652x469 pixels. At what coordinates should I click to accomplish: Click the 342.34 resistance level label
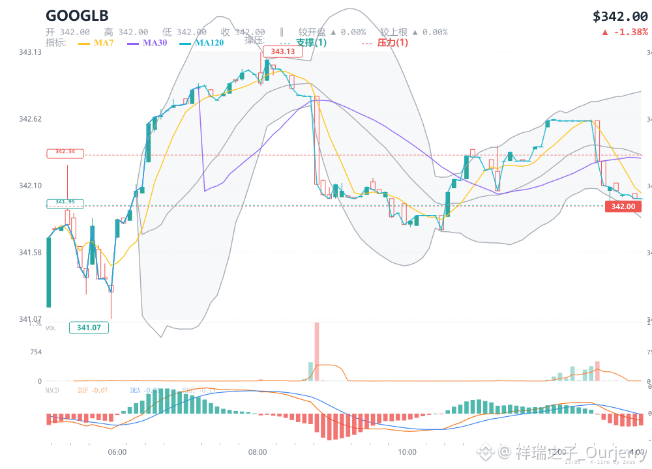tap(65, 153)
